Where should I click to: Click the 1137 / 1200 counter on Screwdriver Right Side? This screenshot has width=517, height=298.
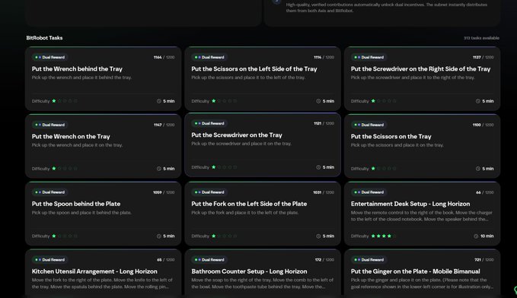pos(483,57)
